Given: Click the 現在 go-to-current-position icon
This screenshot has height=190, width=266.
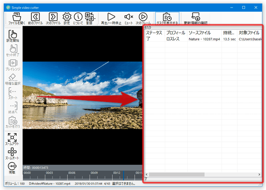Looking at the screenshot, I should click(12, 168).
